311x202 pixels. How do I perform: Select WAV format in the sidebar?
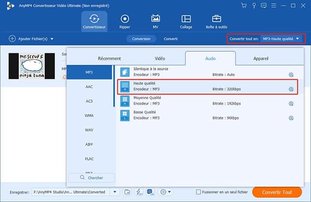pyautogui.click(x=89, y=130)
